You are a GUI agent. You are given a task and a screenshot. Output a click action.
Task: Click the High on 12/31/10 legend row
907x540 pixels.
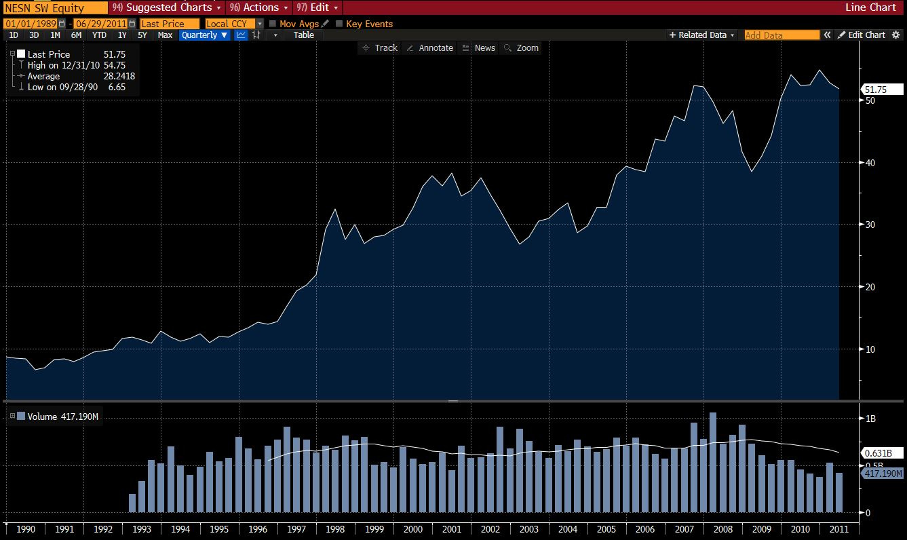pyautogui.click(x=76, y=65)
